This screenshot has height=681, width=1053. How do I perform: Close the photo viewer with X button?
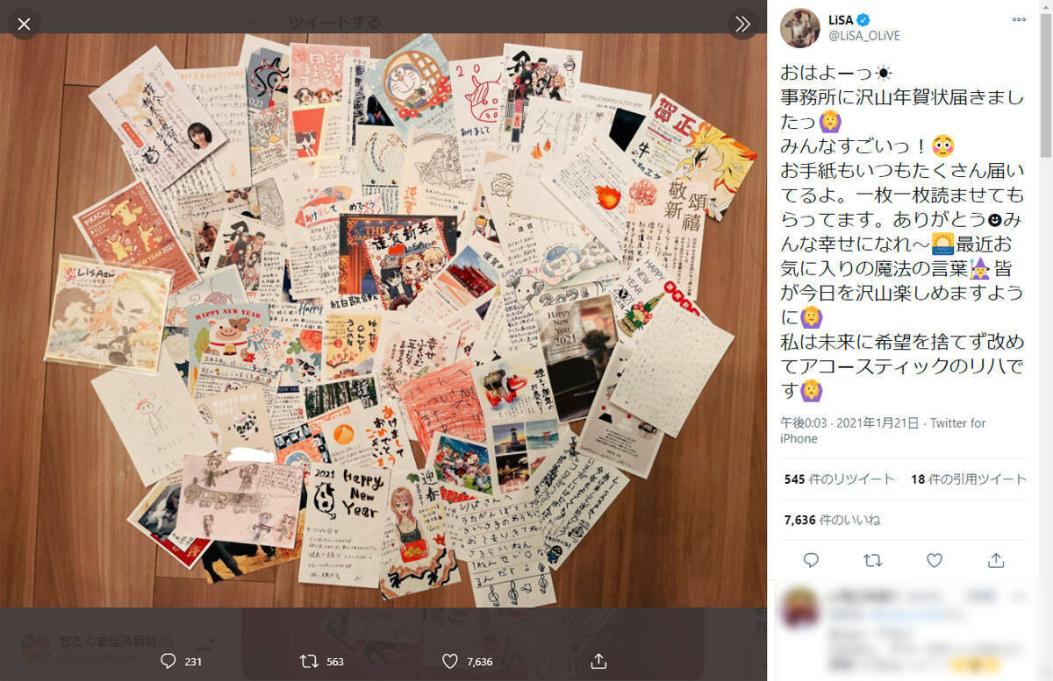(x=24, y=24)
